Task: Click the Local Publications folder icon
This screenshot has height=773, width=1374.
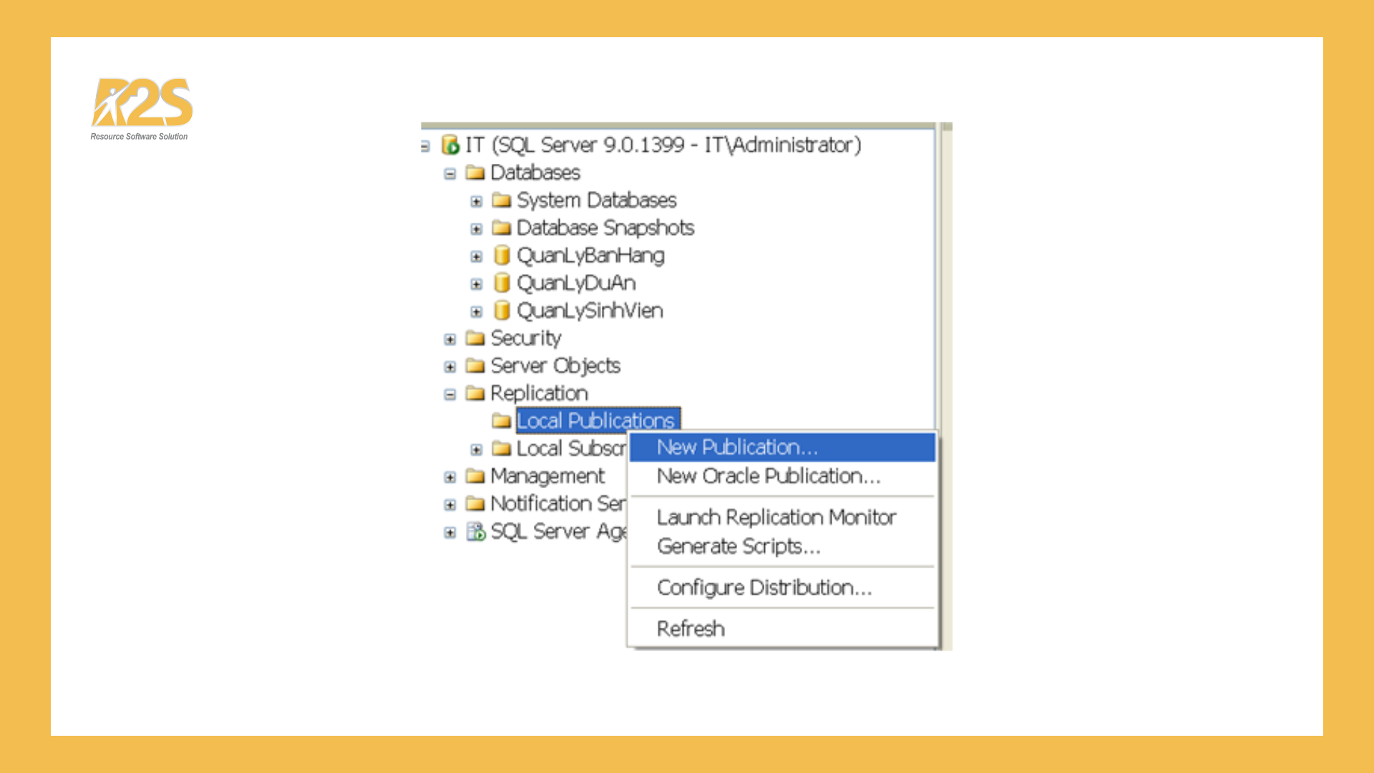Action: pyautogui.click(x=502, y=420)
